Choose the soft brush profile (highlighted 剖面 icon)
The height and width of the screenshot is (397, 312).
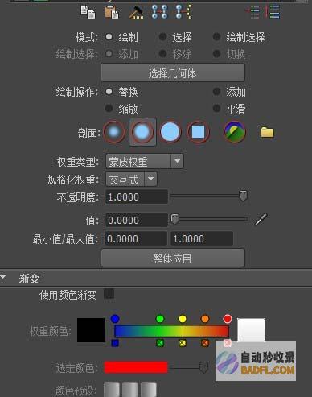point(142,132)
